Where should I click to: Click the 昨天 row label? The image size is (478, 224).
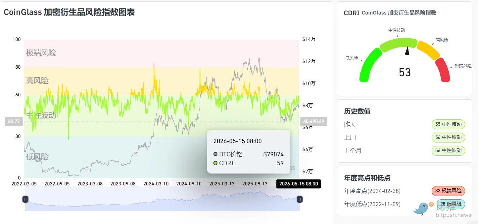[x=350, y=124]
